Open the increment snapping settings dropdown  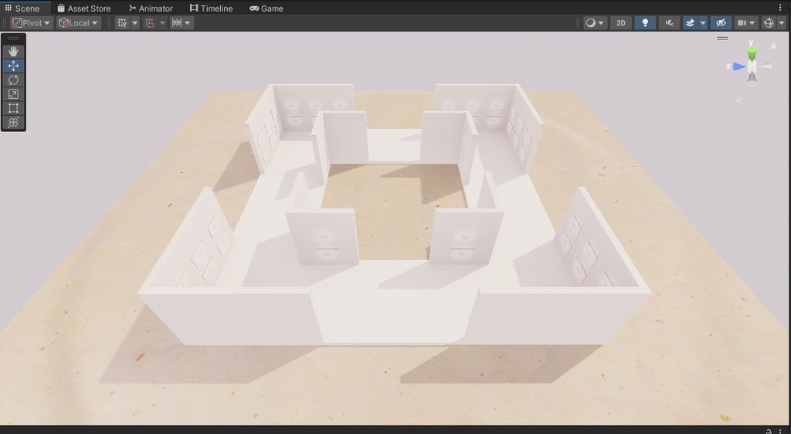pyautogui.click(x=182, y=22)
